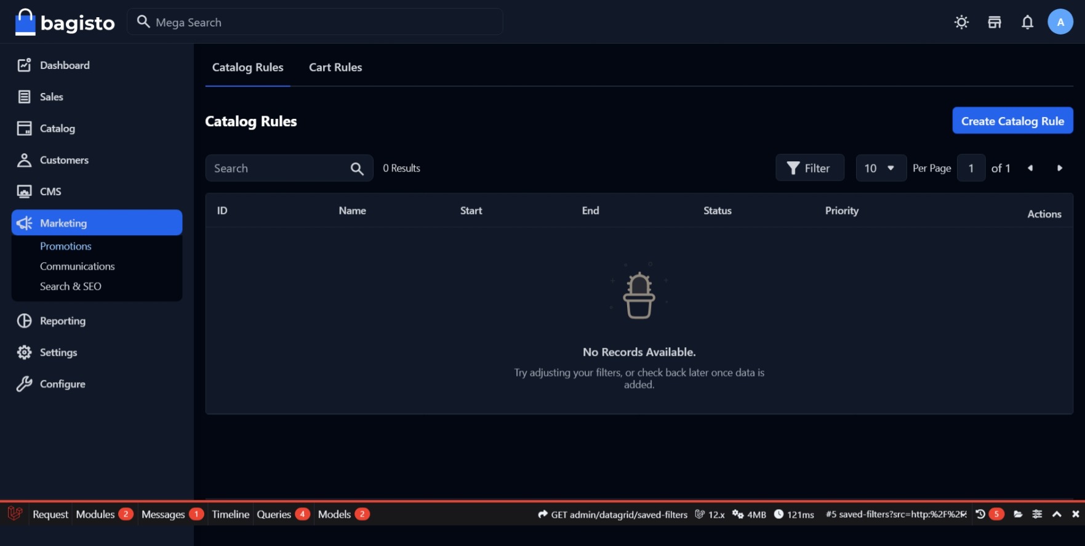The image size is (1085, 546).
Task: Open the Promotions submenu link
Action: [x=66, y=246]
